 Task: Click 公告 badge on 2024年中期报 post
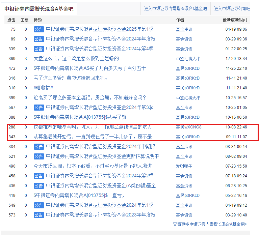tap(39, 147)
